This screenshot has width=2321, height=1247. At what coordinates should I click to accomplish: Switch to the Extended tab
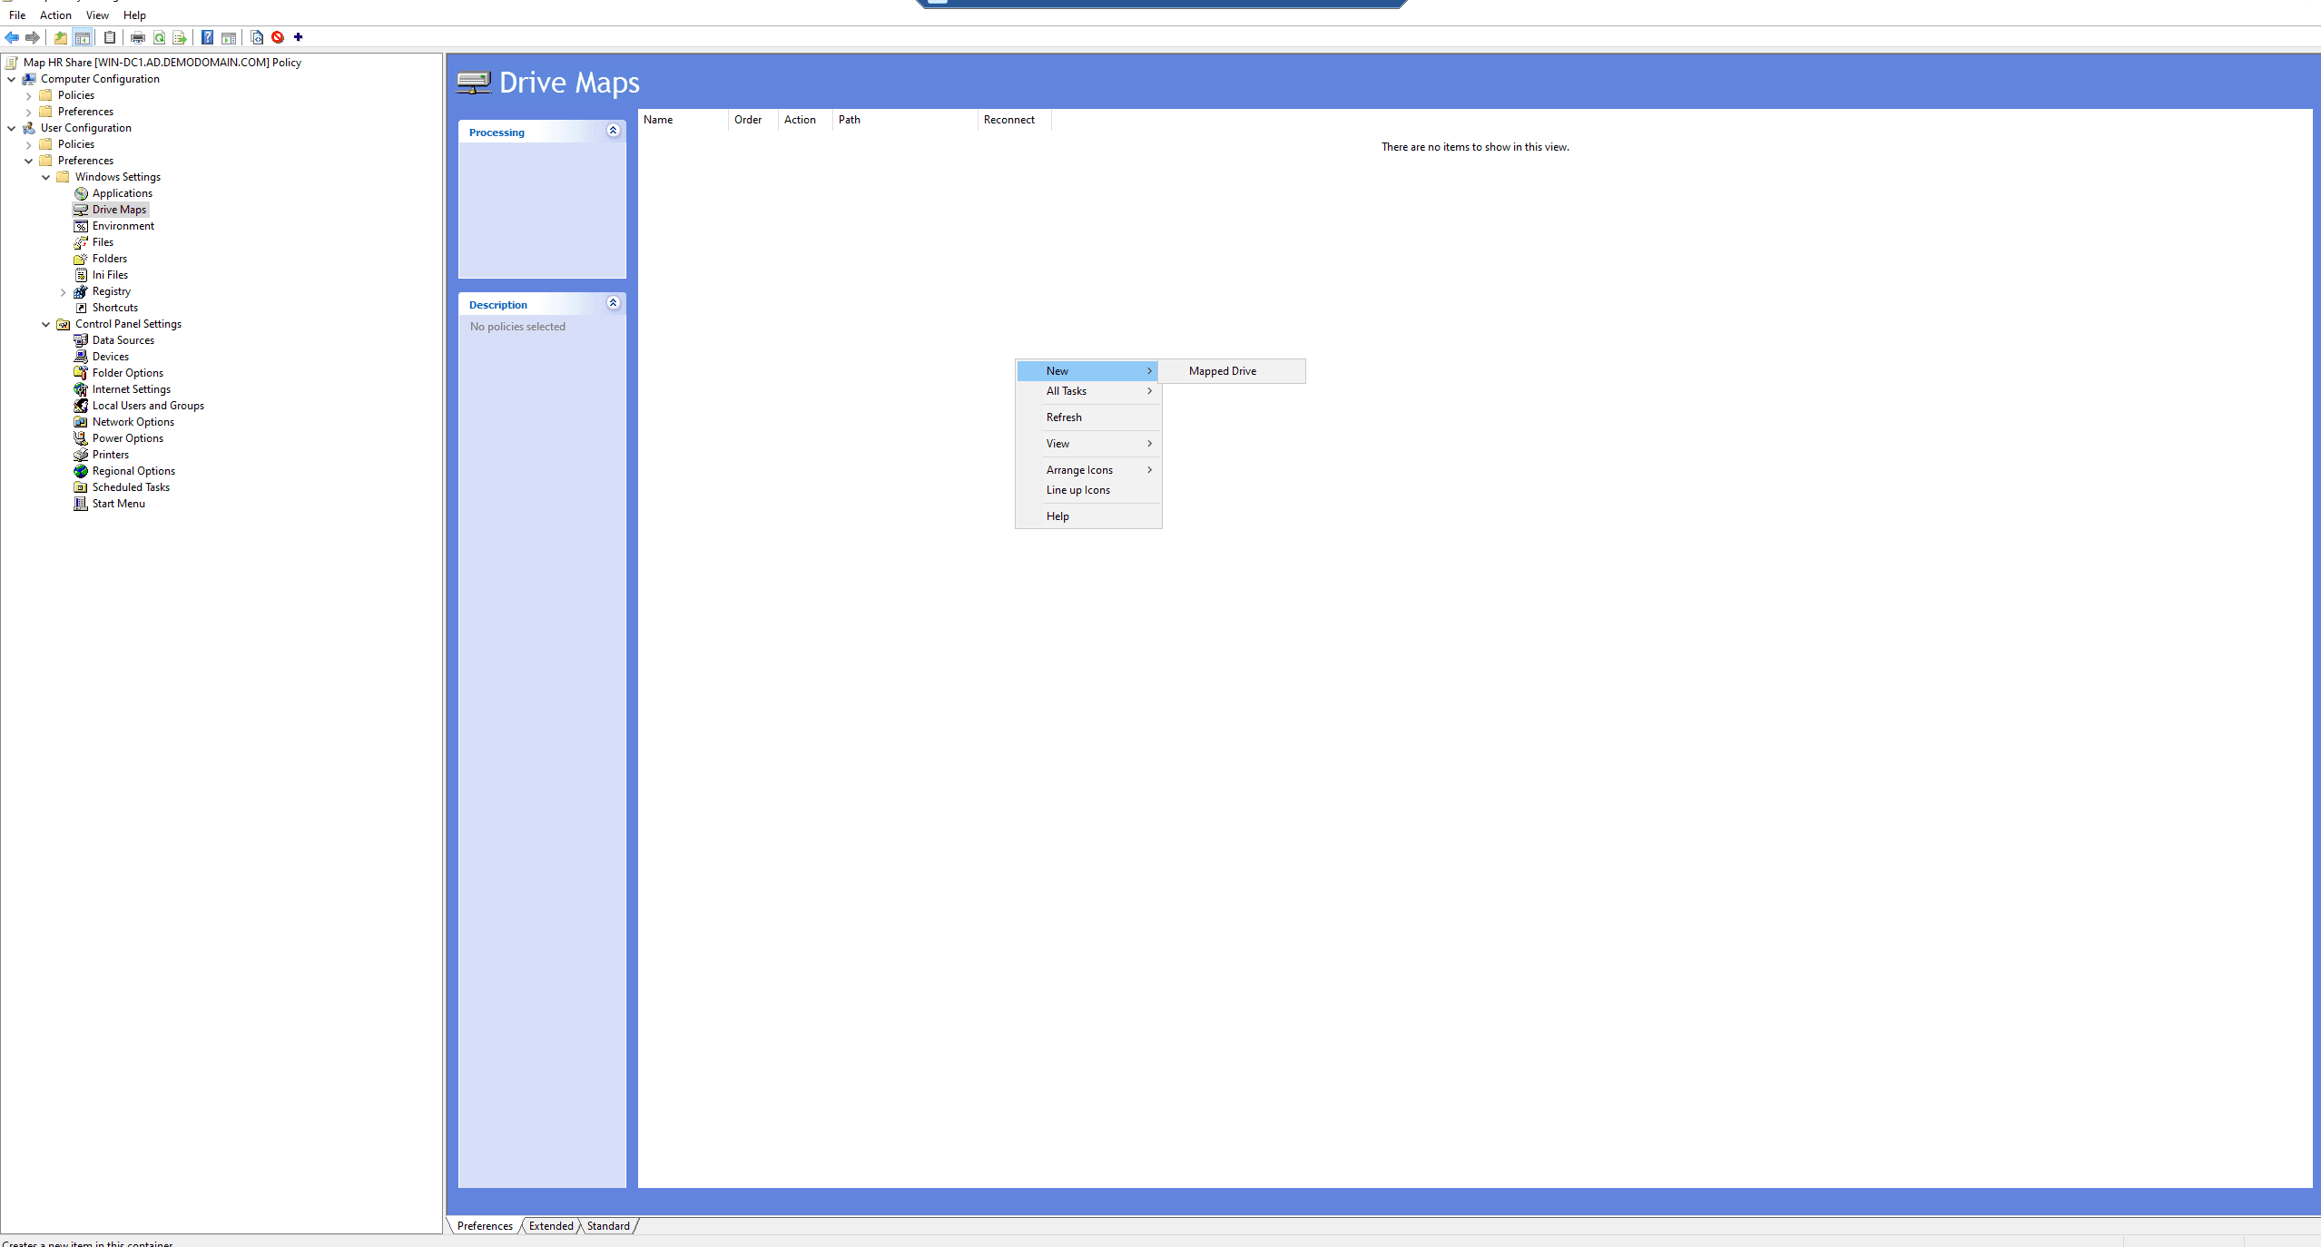[551, 1226]
